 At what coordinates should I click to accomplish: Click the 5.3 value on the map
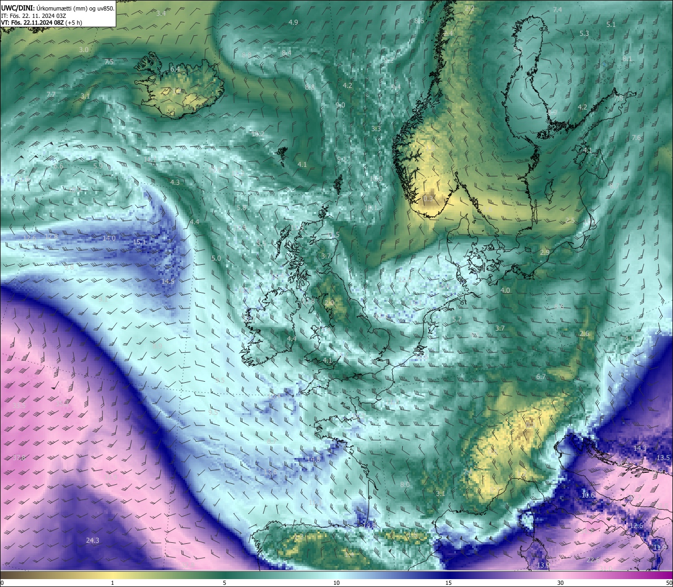pos(584,33)
